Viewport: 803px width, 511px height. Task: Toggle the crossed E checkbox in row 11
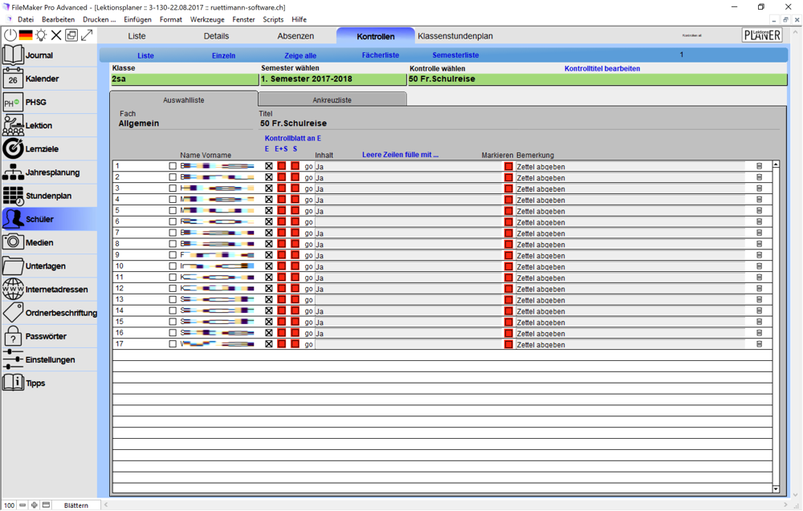[269, 278]
